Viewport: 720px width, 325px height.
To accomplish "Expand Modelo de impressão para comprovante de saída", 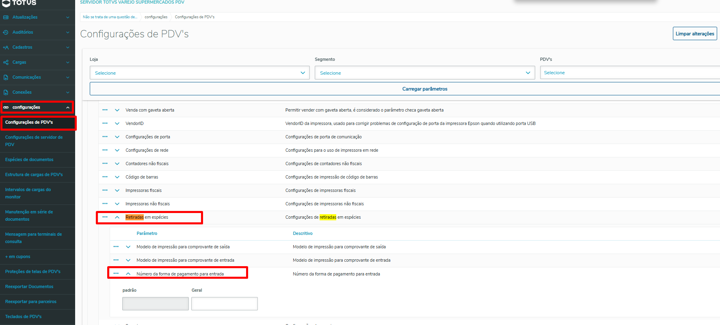I will [128, 247].
